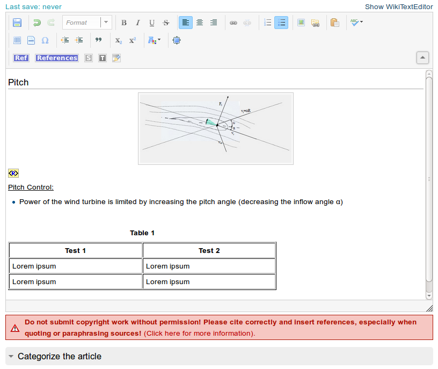Screen dimensions: 438x369
Task: Insert a special character with the omega icon
Action: (45, 40)
